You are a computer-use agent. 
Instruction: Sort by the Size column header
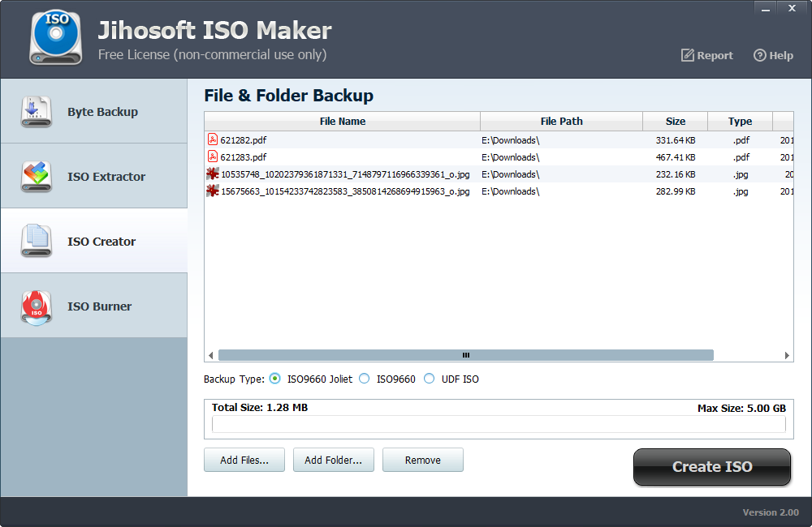[676, 121]
